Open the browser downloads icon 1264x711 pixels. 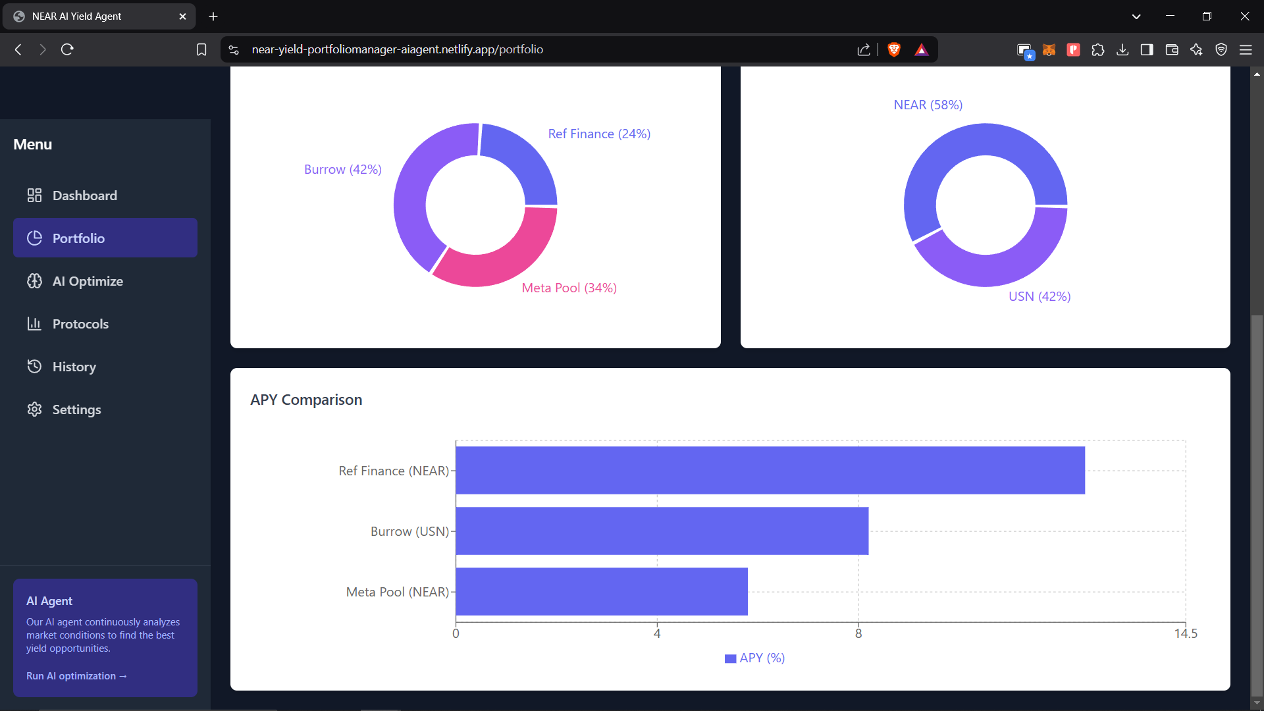tap(1122, 49)
